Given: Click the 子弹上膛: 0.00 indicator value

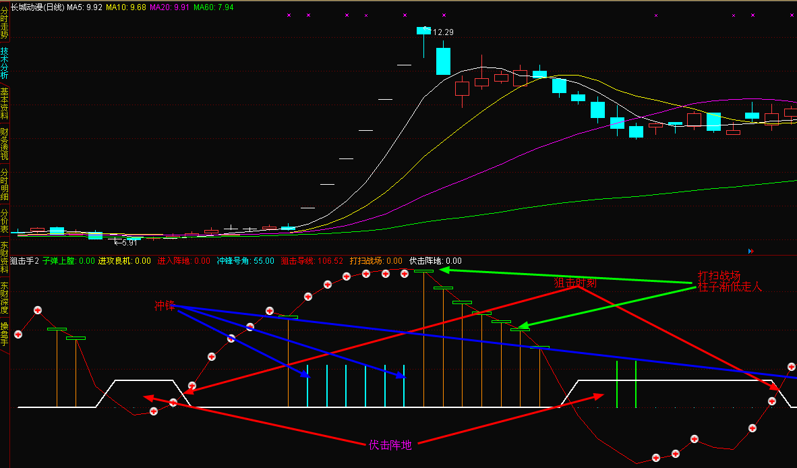Looking at the screenshot, I should point(69,261).
